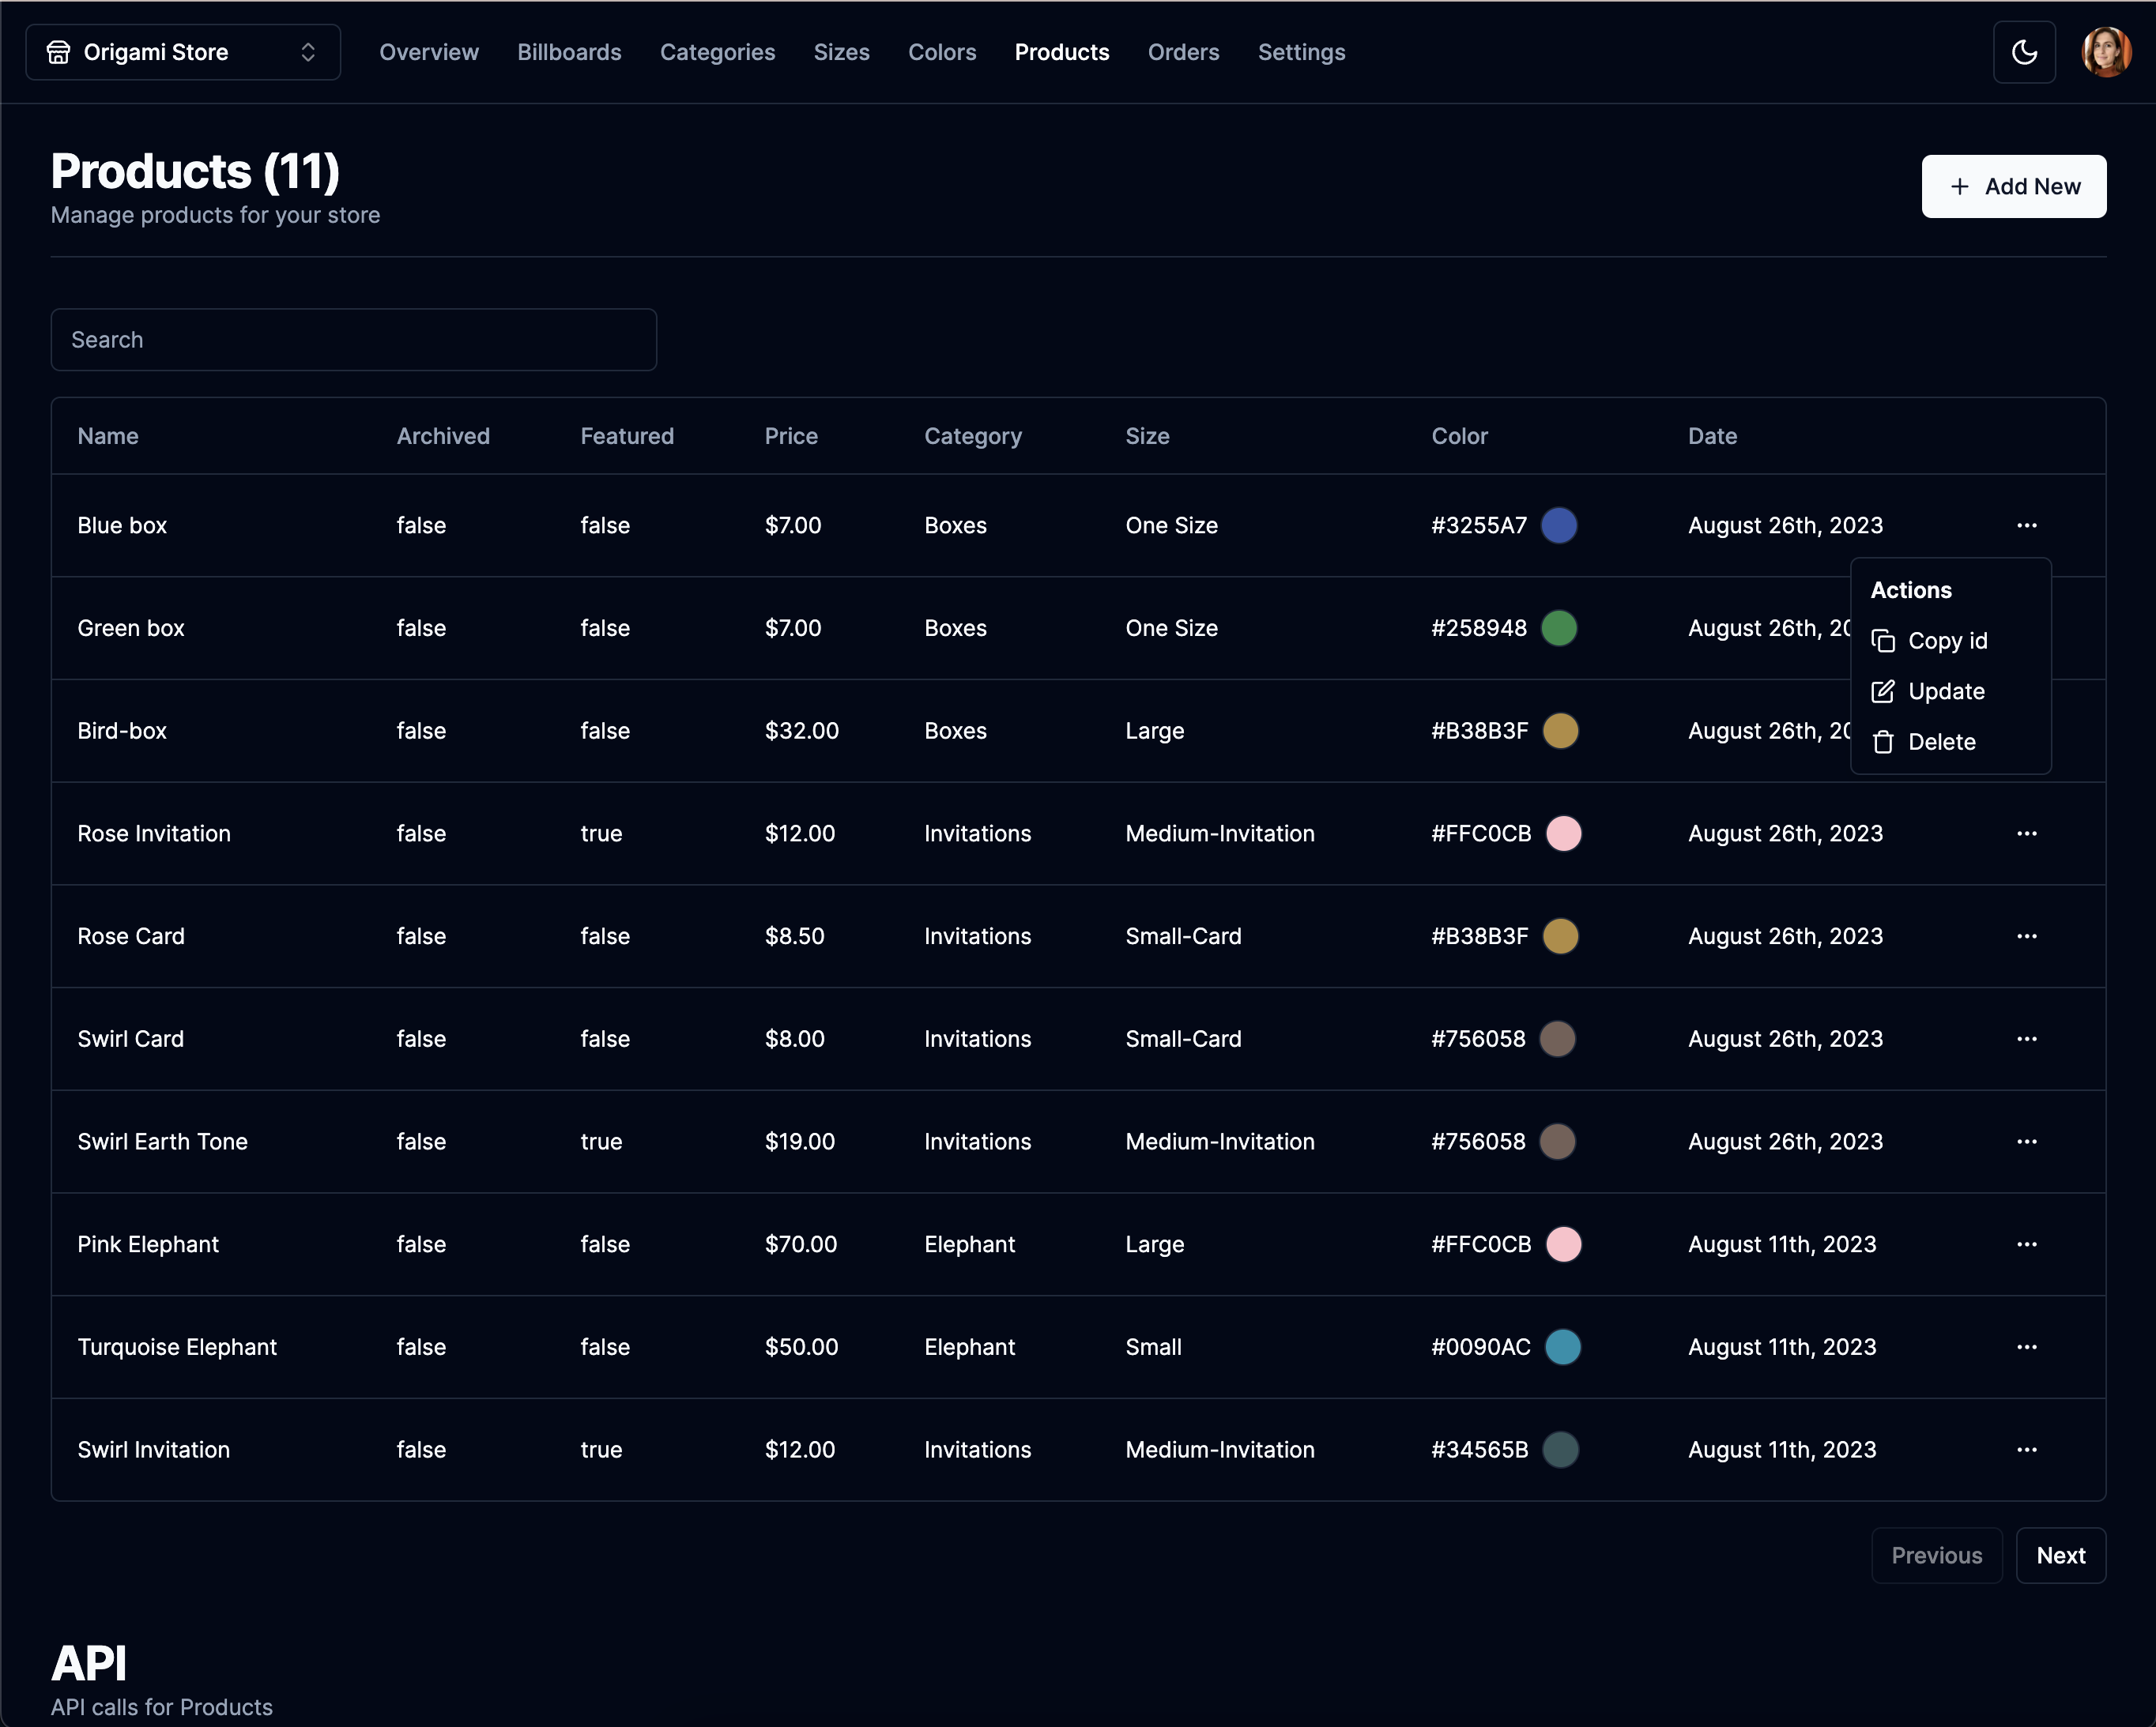This screenshot has width=2156, height=1727.
Task: Open row actions for Pink Elephant
Action: click(2026, 1244)
